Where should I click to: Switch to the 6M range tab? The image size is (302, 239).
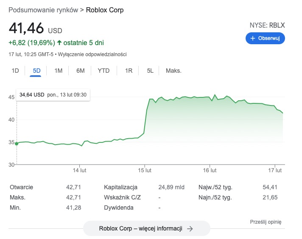[x=81, y=71]
